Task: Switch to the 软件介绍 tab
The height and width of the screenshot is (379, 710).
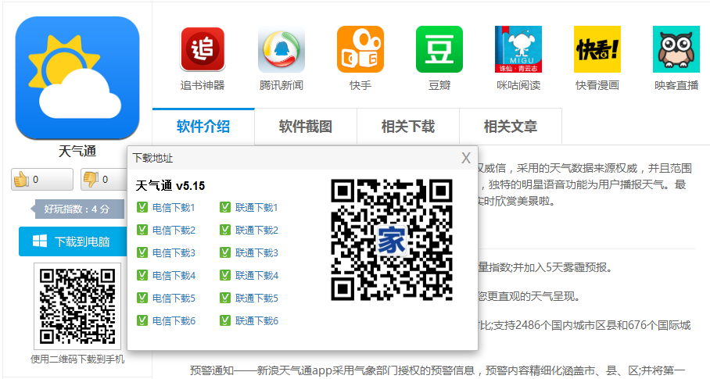Action: click(203, 126)
